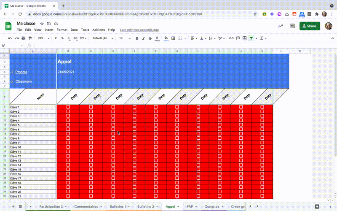Screen dimensions: 337x211
Task: Open the comment history icon
Action: [292, 26]
